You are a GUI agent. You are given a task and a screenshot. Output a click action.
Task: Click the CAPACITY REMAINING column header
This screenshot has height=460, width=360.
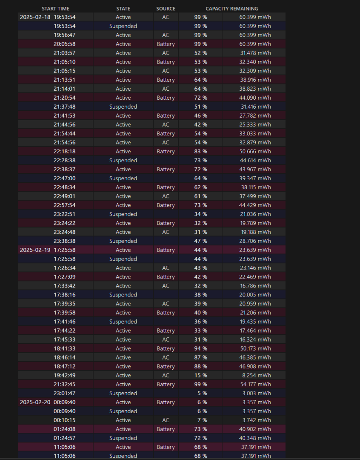pos(231,9)
